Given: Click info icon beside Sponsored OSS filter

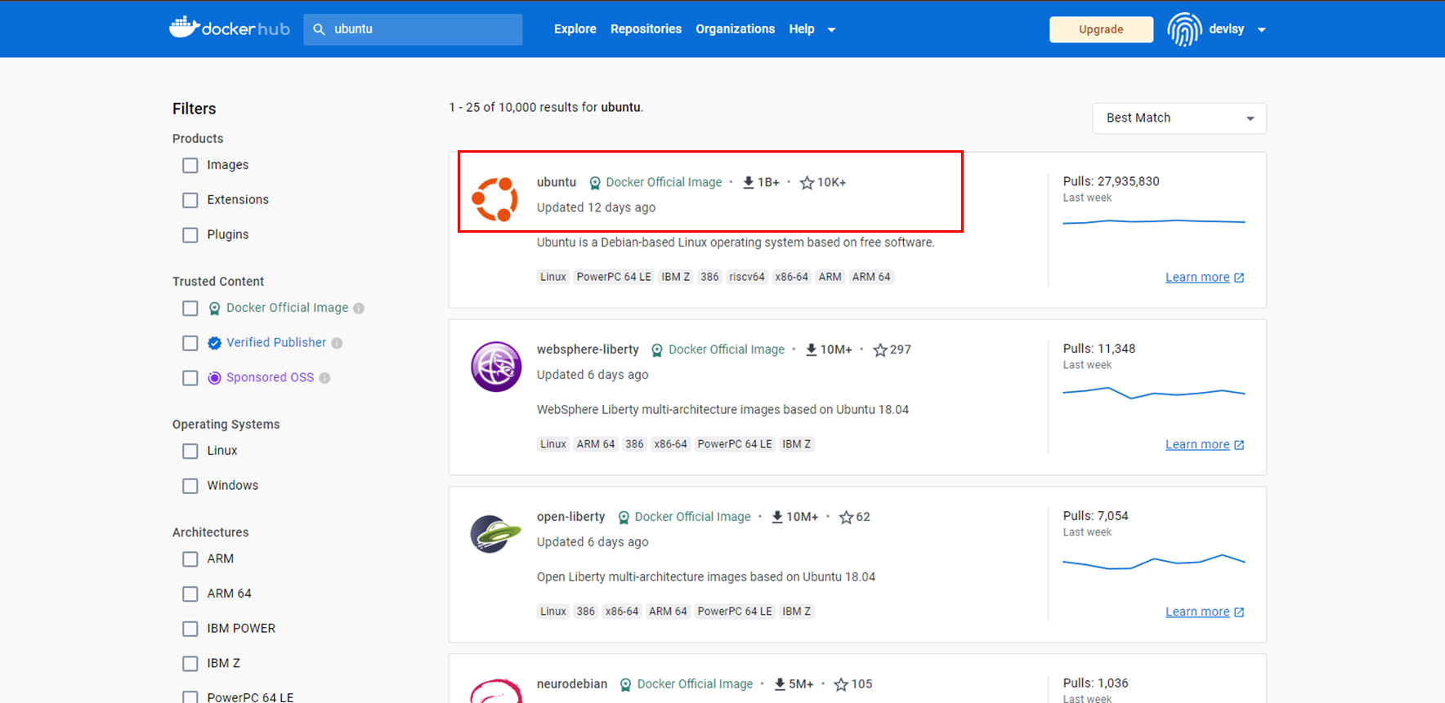Looking at the screenshot, I should pos(324,378).
